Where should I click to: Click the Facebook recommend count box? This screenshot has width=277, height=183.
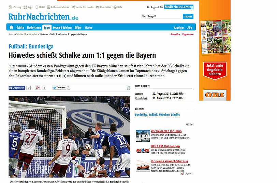point(28,88)
